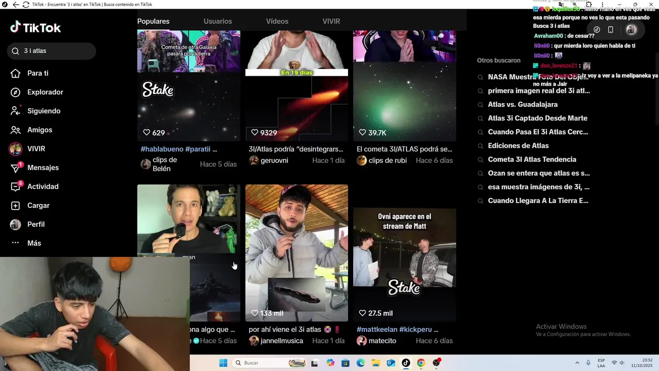This screenshot has width=659, height=371.
Task: Open the jannellmusica user profile
Action: tap(282, 341)
